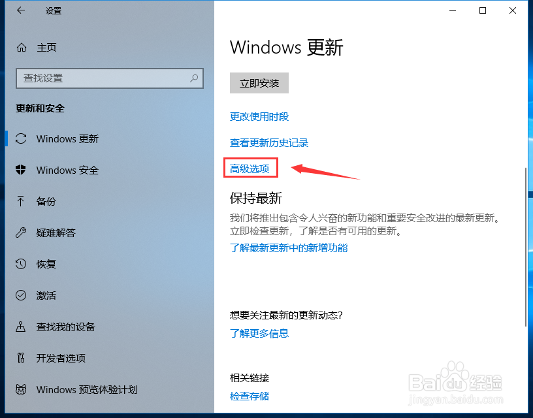The image size is (533, 418).
Task: Click the 备份 upload arrow icon
Action: point(21,201)
